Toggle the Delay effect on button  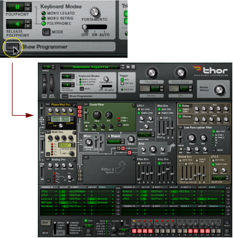coord(180,106)
